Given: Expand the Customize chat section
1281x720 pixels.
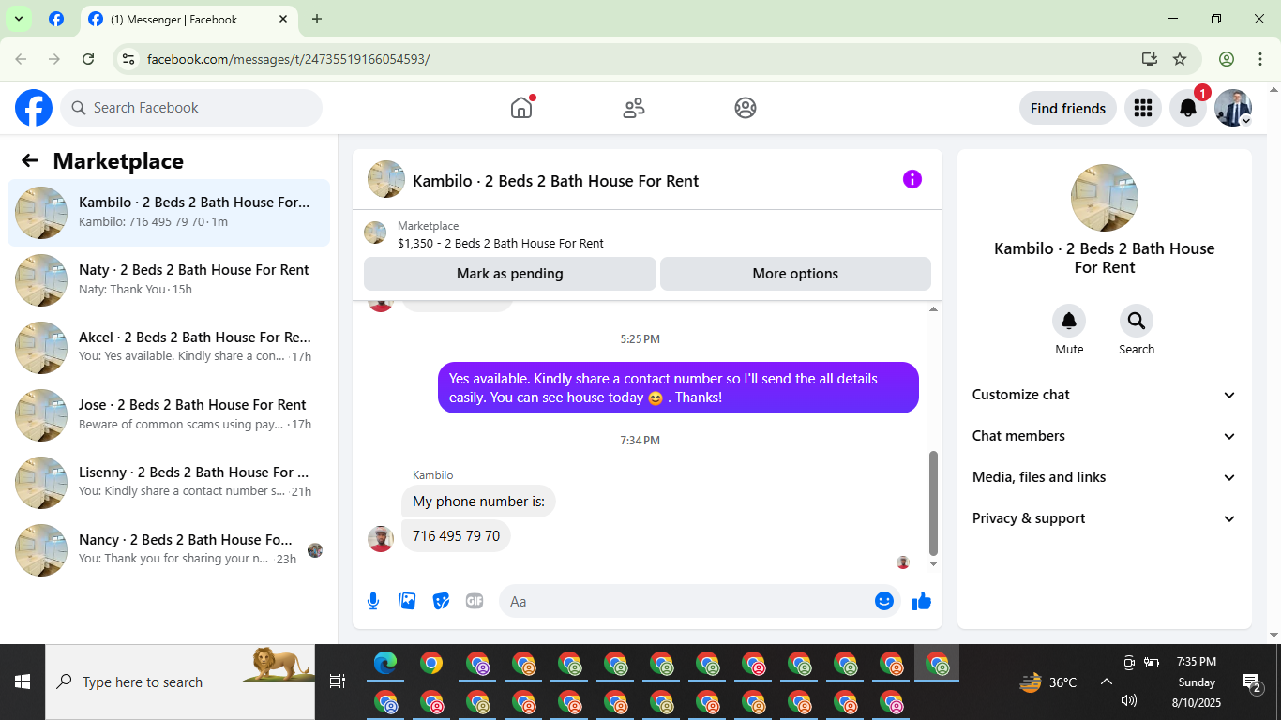Looking at the screenshot, I should tap(1105, 395).
